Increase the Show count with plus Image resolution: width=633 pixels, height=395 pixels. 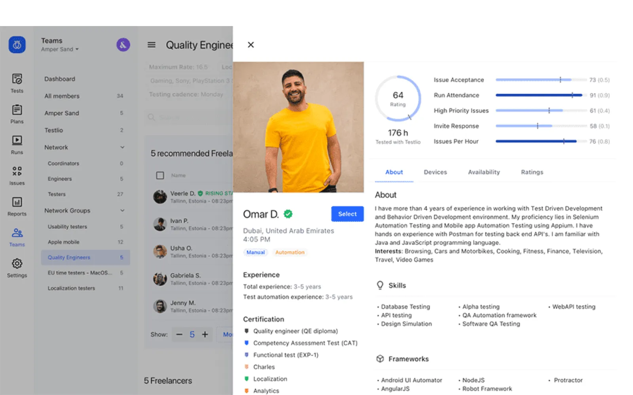[205, 335]
